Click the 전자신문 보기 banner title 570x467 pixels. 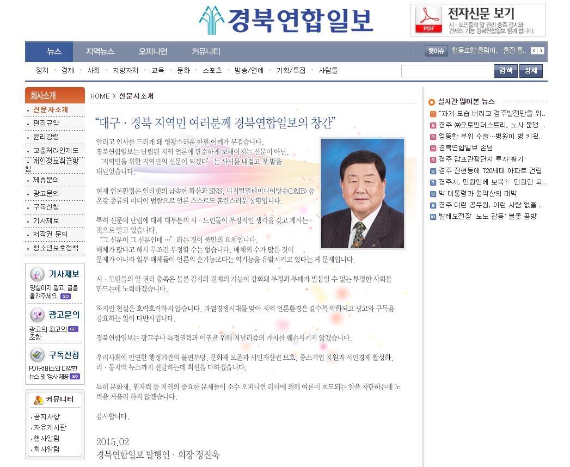click(x=481, y=14)
